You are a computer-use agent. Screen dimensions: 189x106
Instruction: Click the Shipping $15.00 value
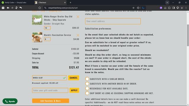(x=76, y=58)
